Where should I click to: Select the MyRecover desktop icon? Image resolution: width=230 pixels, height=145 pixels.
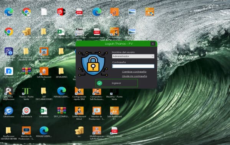9,72
